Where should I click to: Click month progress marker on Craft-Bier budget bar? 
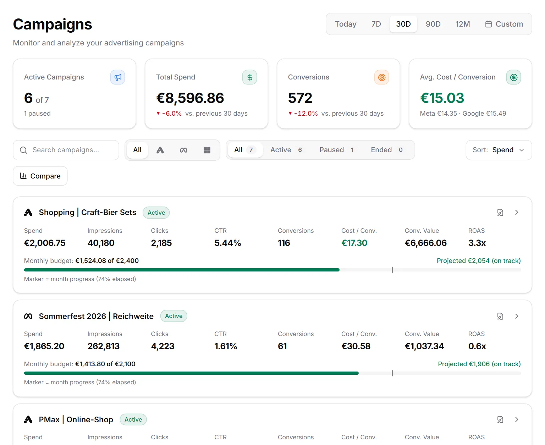pyautogui.click(x=392, y=270)
